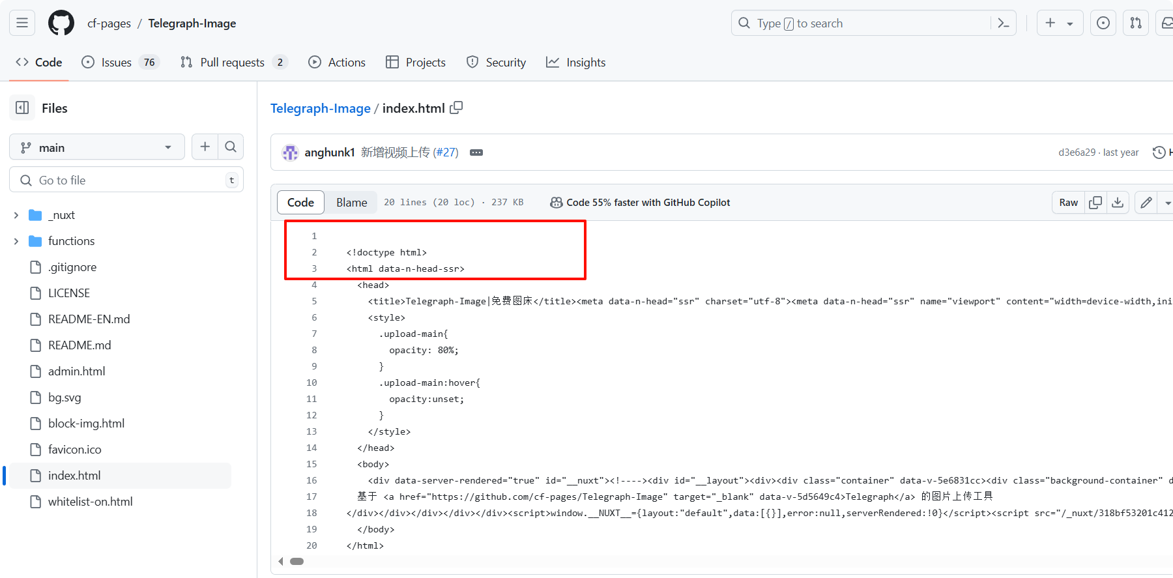1173x578 pixels.
Task: Expand the _nuxt folder
Action: coord(16,215)
